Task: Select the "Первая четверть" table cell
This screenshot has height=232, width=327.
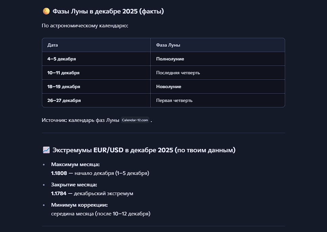Action: coord(174,100)
